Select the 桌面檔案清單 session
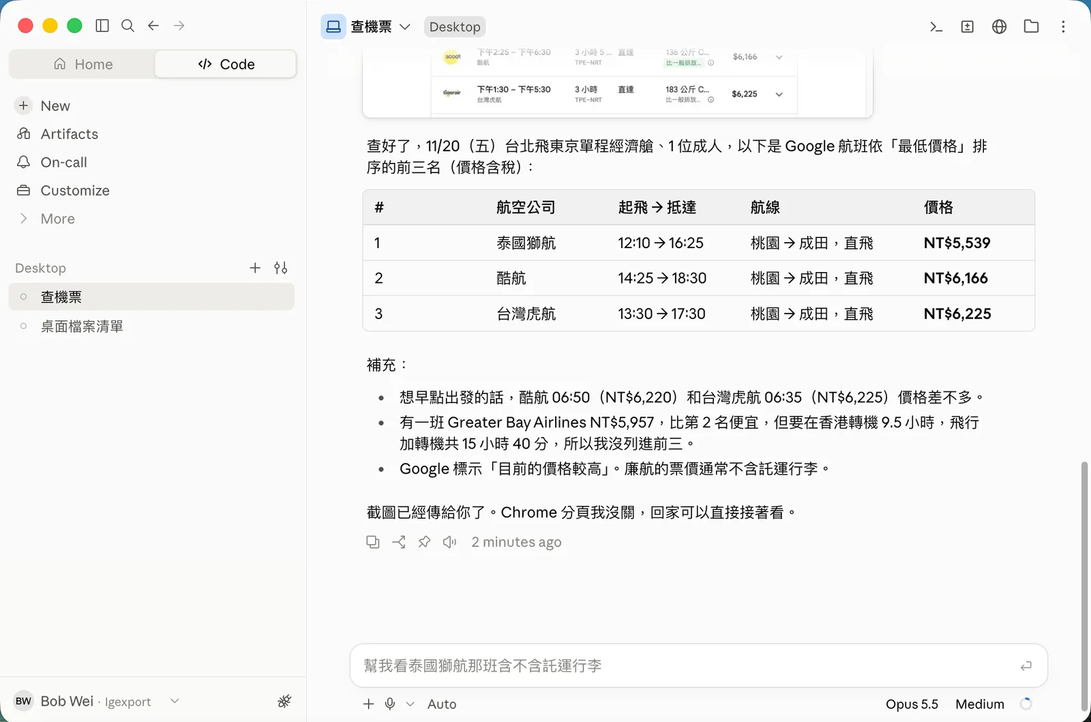The width and height of the screenshot is (1091, 722). [151, 327]
